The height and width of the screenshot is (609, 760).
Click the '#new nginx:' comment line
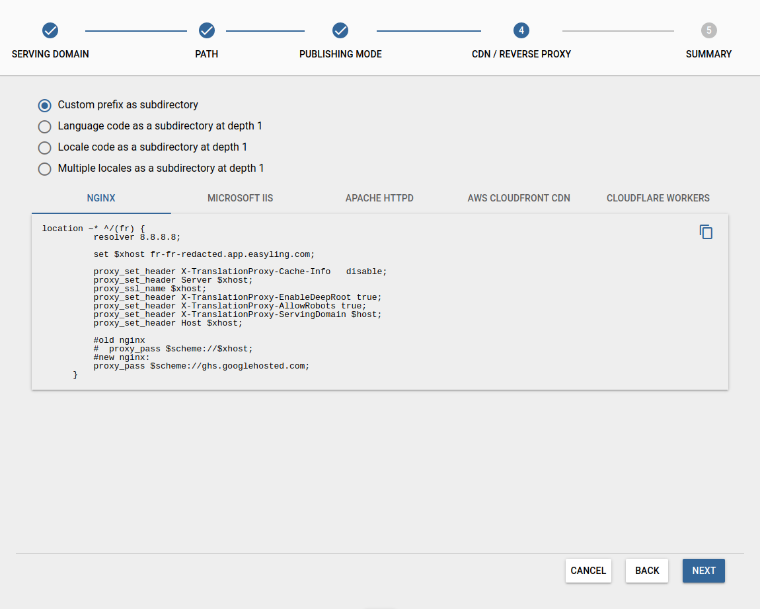coord(122,357)
